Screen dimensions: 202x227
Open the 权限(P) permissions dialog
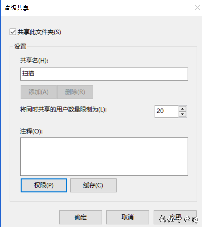click(44, 185)
